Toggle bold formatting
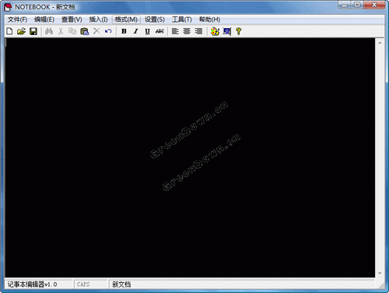The height and width of the screenshot is (293, 389). pyautogui.click(x=124, y=31)
